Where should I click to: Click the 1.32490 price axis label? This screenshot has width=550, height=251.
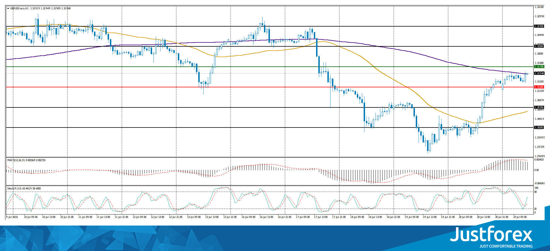(x=540, y=35)
